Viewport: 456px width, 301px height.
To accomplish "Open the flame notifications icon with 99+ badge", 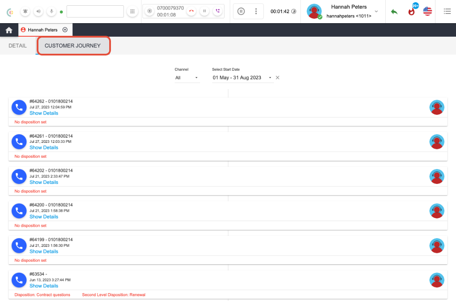I will [x=411, y=11].
